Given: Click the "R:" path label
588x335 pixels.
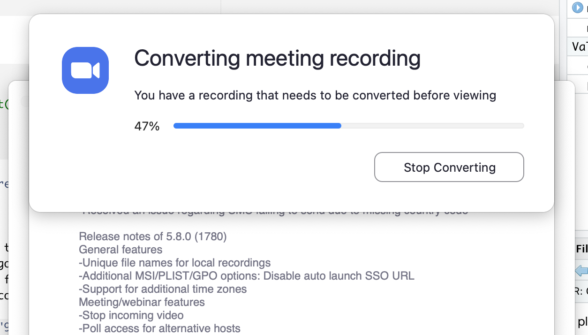Looking at the screenshot, I should (580, 291).
